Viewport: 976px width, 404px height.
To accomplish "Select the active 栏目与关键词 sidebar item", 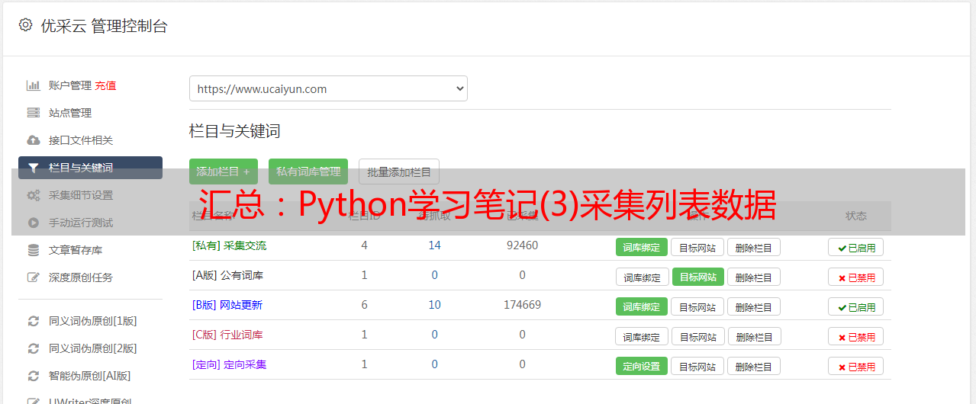I will [x=90, y=168].
